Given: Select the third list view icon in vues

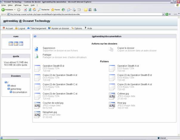Looking at the screenshot, I should point(21,44).
